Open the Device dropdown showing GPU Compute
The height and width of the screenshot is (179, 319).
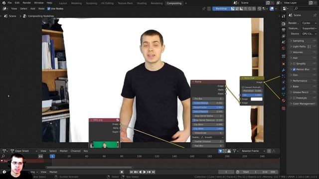click(309, 34)
